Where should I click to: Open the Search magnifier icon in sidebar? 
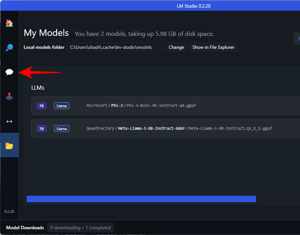(9, 47)
